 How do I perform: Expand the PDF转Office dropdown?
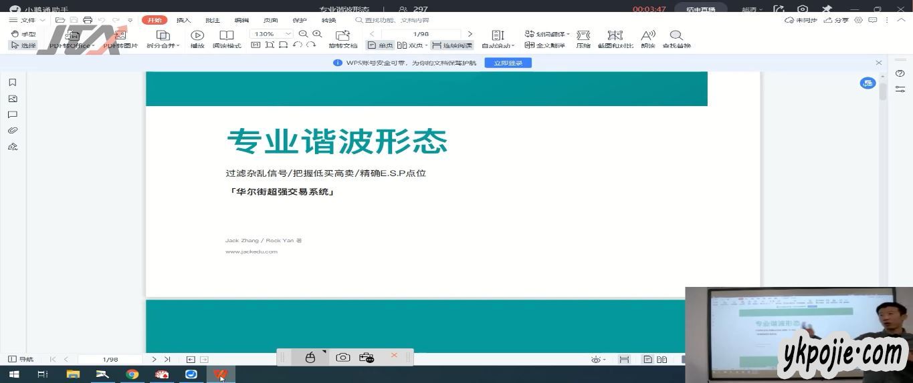pyautogui.click(x=94, y=46)
